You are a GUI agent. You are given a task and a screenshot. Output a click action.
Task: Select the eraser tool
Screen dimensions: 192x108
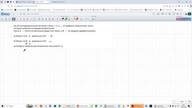[x=9, y=19]
